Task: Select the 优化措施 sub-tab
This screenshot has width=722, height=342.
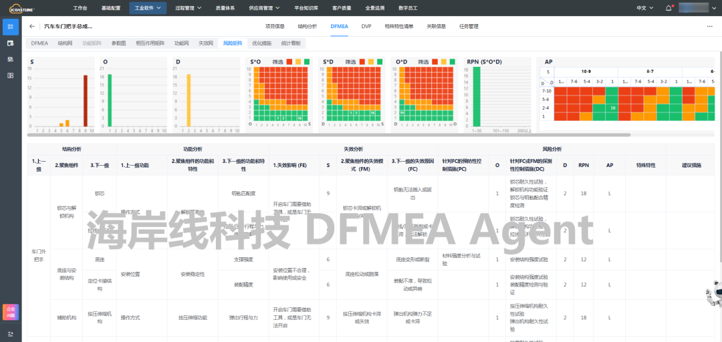Action: [x=261, y=43]
